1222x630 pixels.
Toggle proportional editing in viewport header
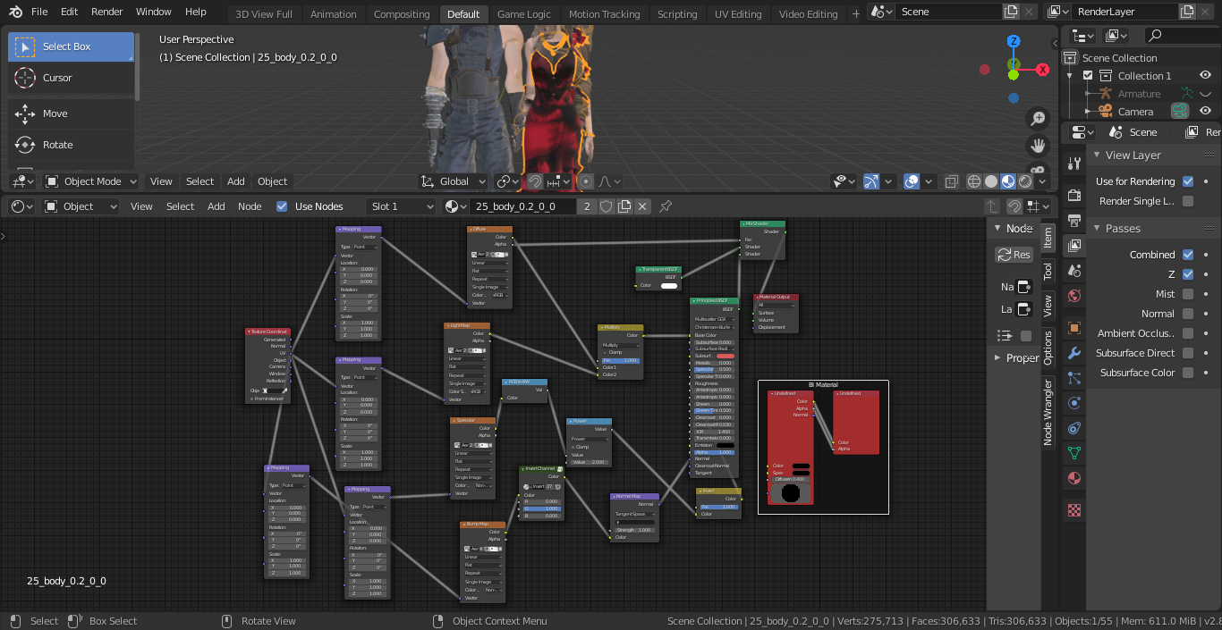point(586,181)
